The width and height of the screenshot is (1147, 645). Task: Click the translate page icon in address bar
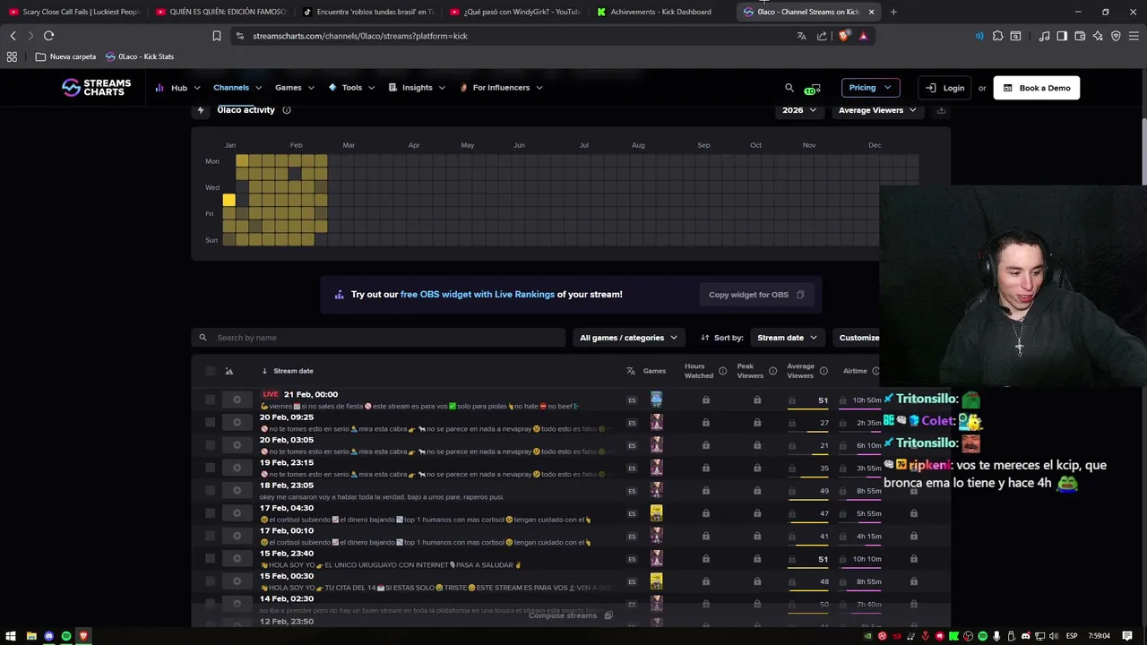pyautogui.click(x=801, y=36)
